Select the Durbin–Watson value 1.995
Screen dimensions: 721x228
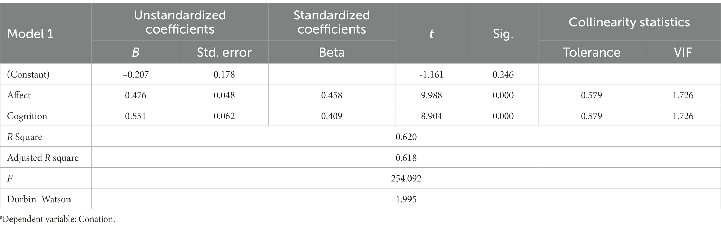click(x=406, y=199)
